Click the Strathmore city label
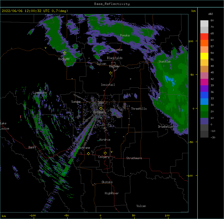This screenshot has width=224, height=219. [x=134, y=158]
